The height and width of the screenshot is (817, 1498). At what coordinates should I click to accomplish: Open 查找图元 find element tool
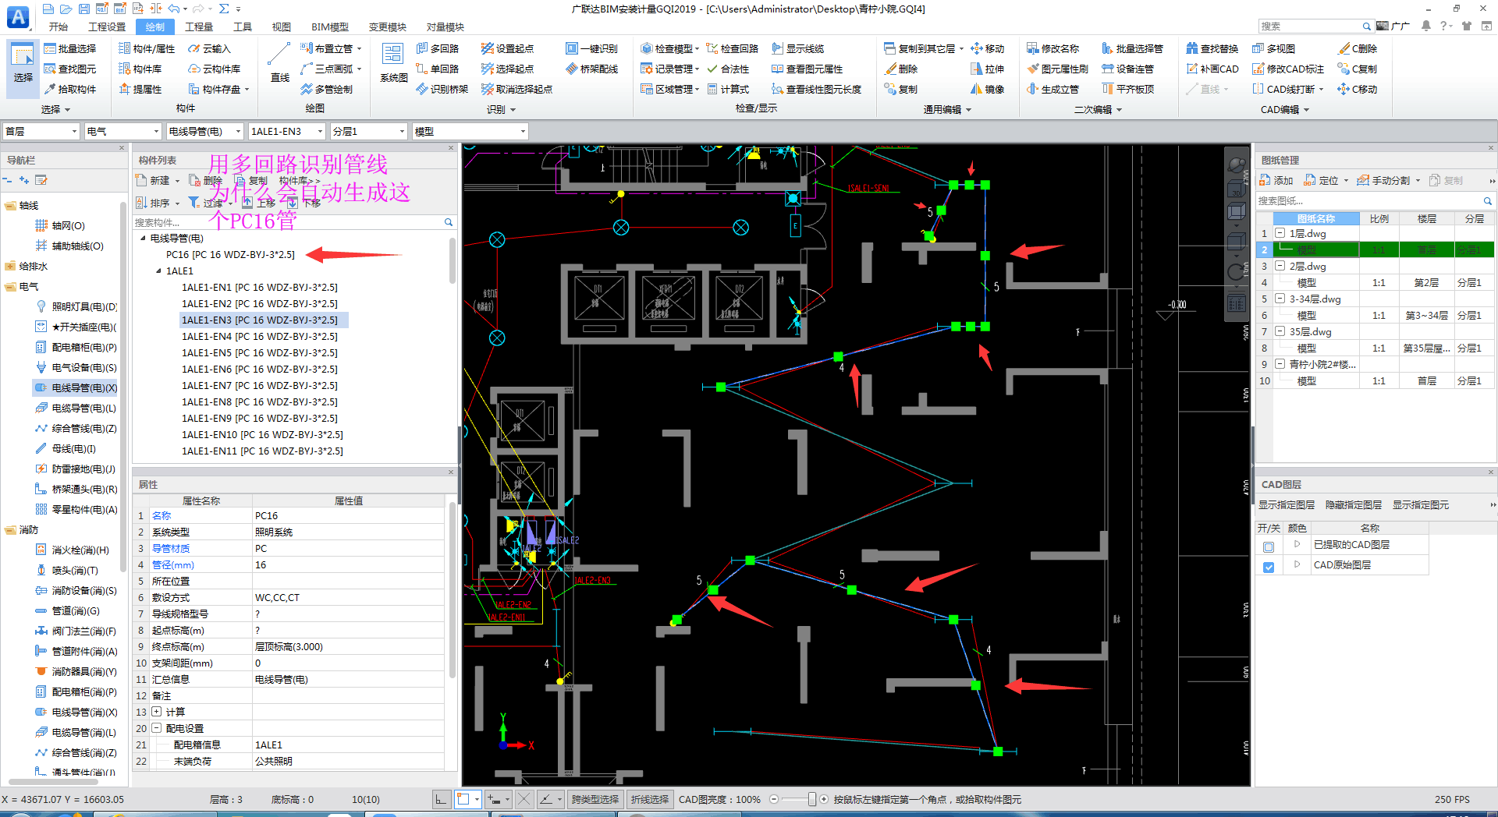tap(69, 69)
